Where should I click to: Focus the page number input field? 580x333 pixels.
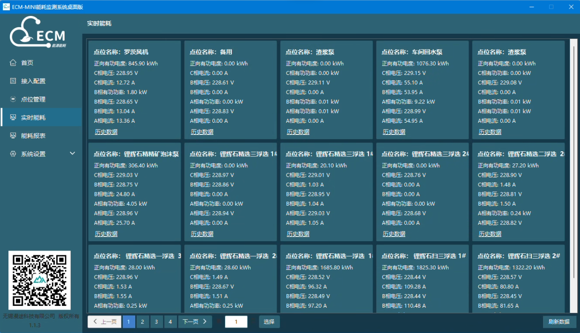coord(236,322)
